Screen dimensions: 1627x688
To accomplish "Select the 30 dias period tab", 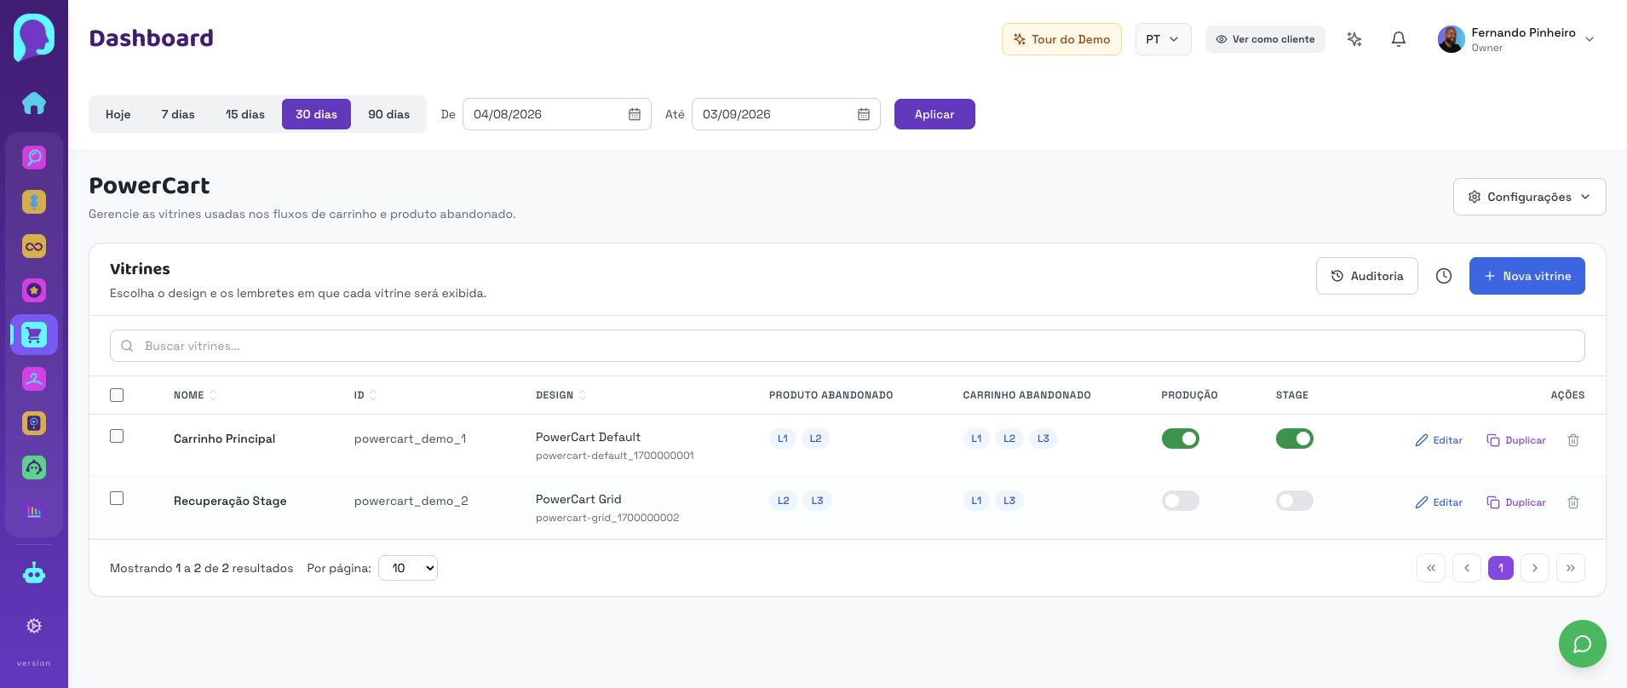I will point(316,114).
